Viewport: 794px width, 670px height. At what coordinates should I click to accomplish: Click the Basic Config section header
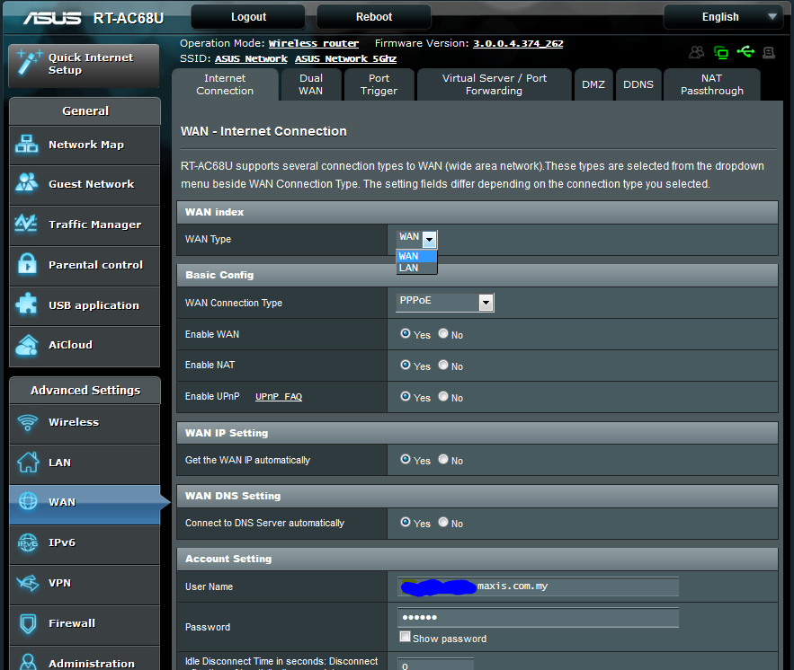[x=477, y=275]
